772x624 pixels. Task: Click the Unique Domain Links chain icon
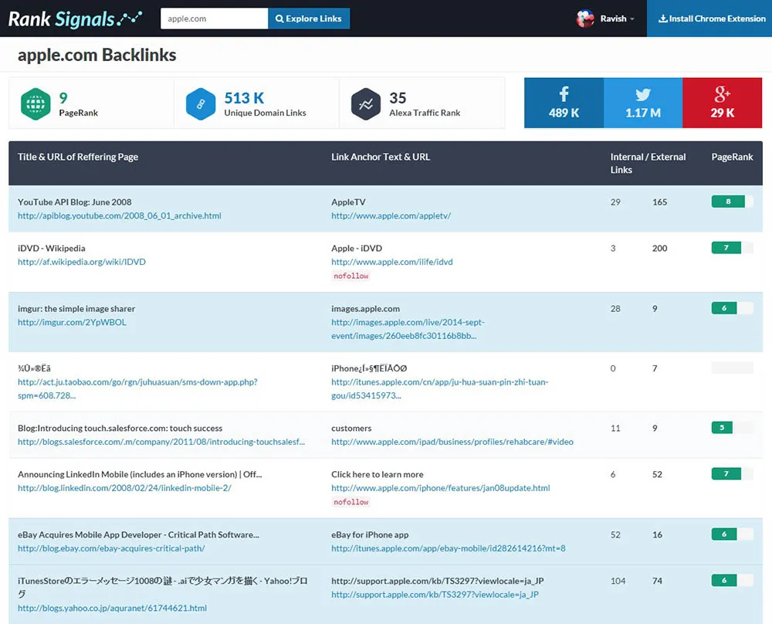coord(201,102)
